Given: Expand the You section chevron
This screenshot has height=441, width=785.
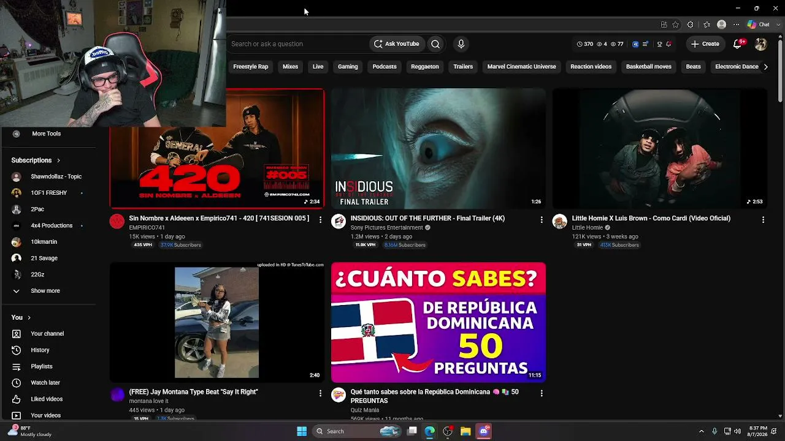Looking at the screenshot, I should click(x=29, y=317).
